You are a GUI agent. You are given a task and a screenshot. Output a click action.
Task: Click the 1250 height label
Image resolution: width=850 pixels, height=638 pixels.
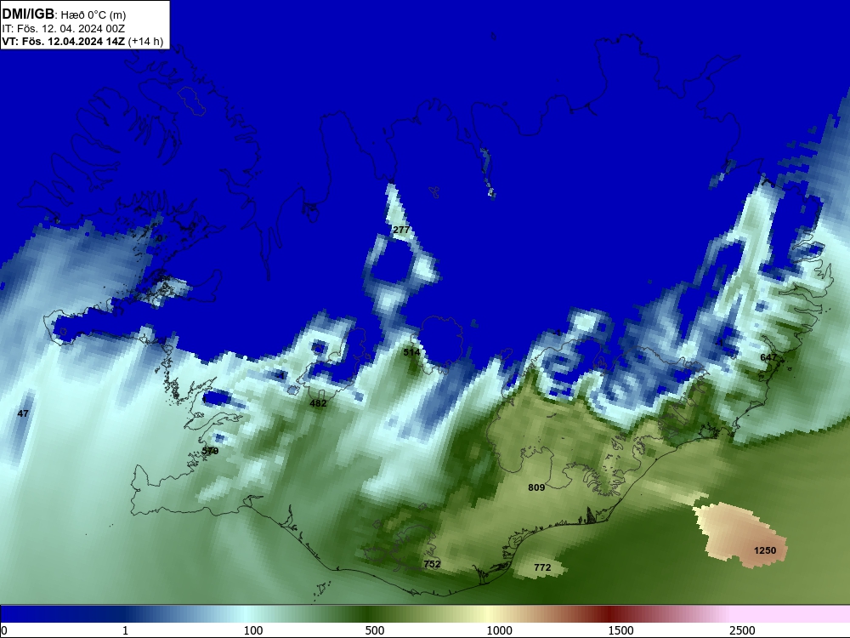point(765,550)
